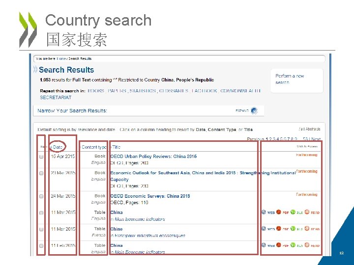Click 'Forthcoming' label for Urban Policy Reviews
Viewport: 354px width, 265px height.
pyautogui.click(x=307, y=155)
